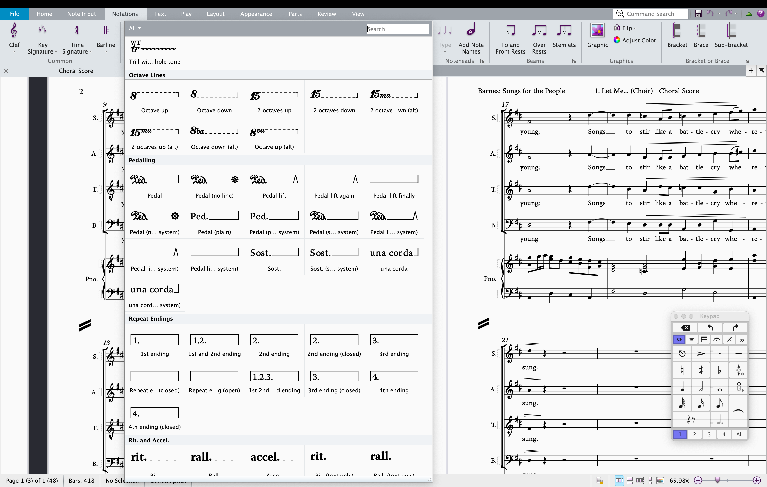Click the Add Note Names icon

click(x=471, y=38)
